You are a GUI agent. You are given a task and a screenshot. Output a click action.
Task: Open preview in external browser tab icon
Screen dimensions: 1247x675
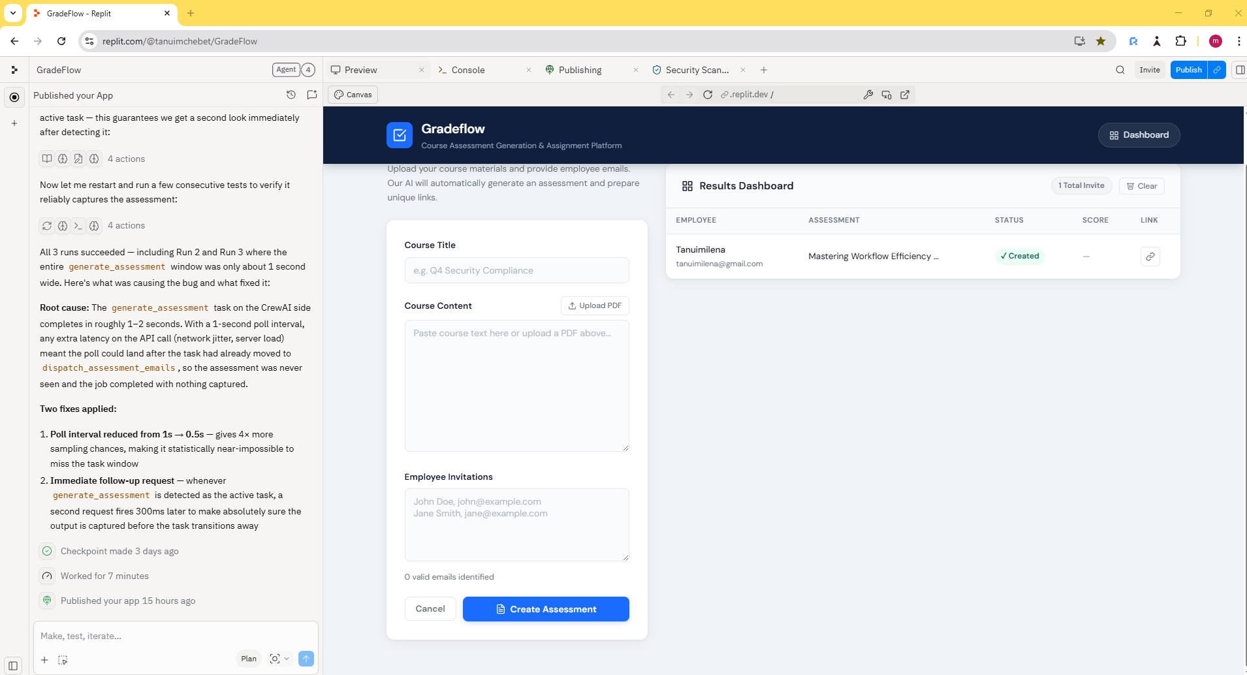click(x=905, y=95)
